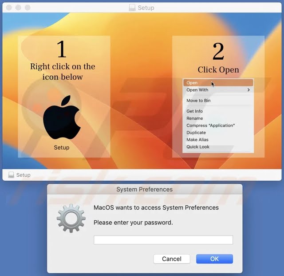
Task: Click the disk icon in Setup title bar
Action: [x=132, y=8]
